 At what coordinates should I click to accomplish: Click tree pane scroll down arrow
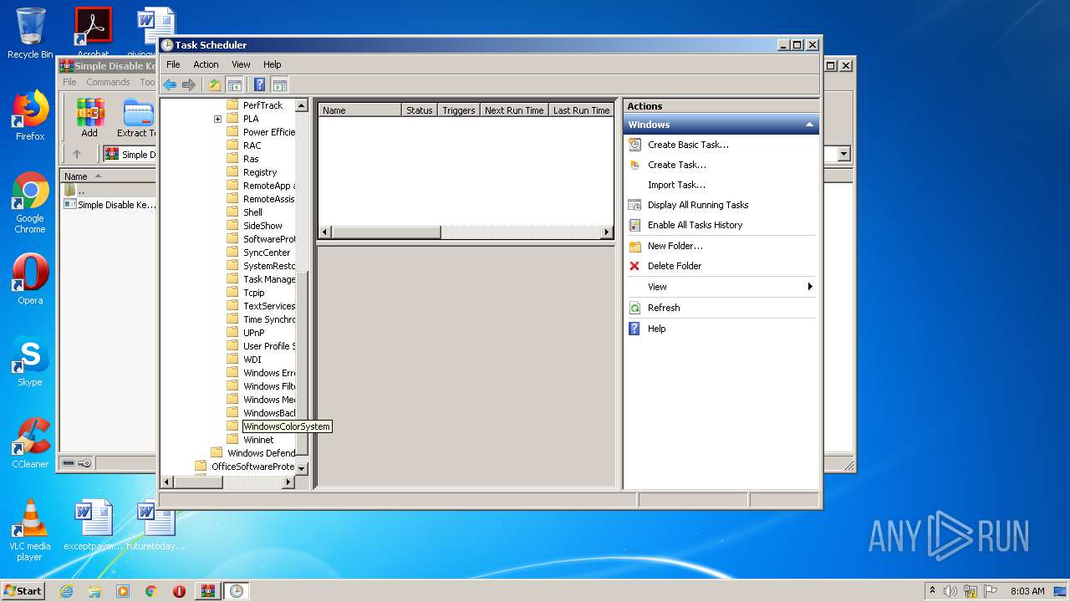pos(302,468)
